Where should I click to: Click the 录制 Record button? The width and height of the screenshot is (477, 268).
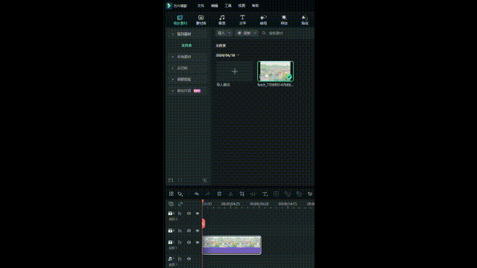point(244,33)
